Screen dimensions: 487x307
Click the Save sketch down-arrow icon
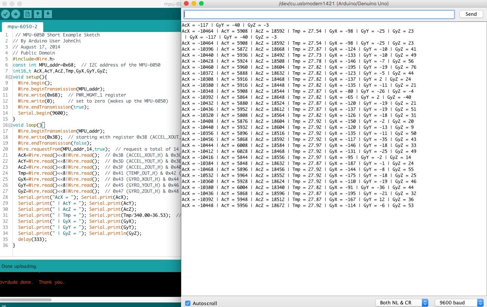pos(48,14)
